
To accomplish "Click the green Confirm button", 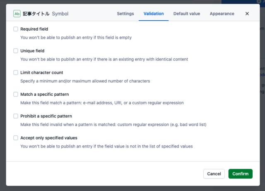I will tap(240, 174).
